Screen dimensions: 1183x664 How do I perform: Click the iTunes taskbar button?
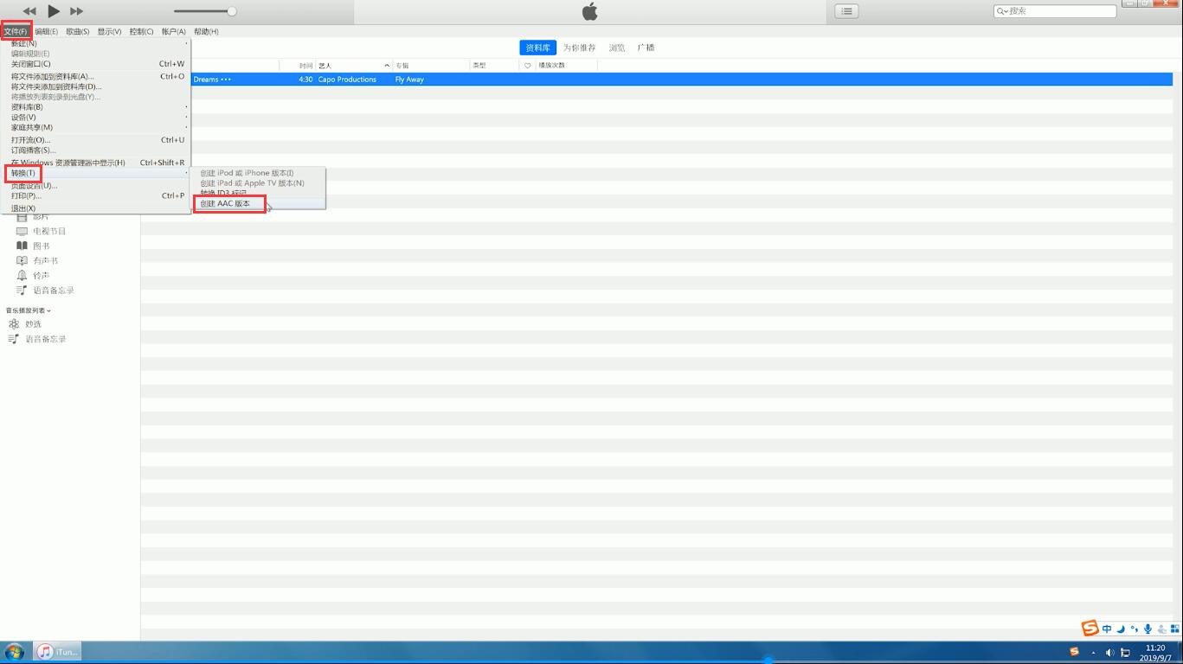pyautogui.click(x=59, y=652)
